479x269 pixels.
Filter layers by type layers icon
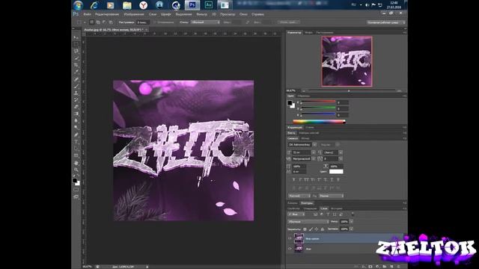328,214
